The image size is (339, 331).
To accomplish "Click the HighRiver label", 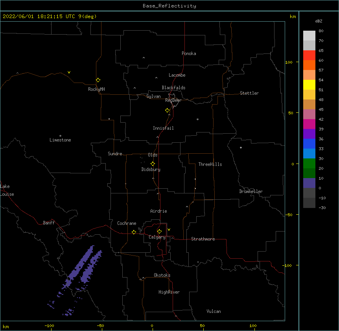I will [x=169, y=292].
